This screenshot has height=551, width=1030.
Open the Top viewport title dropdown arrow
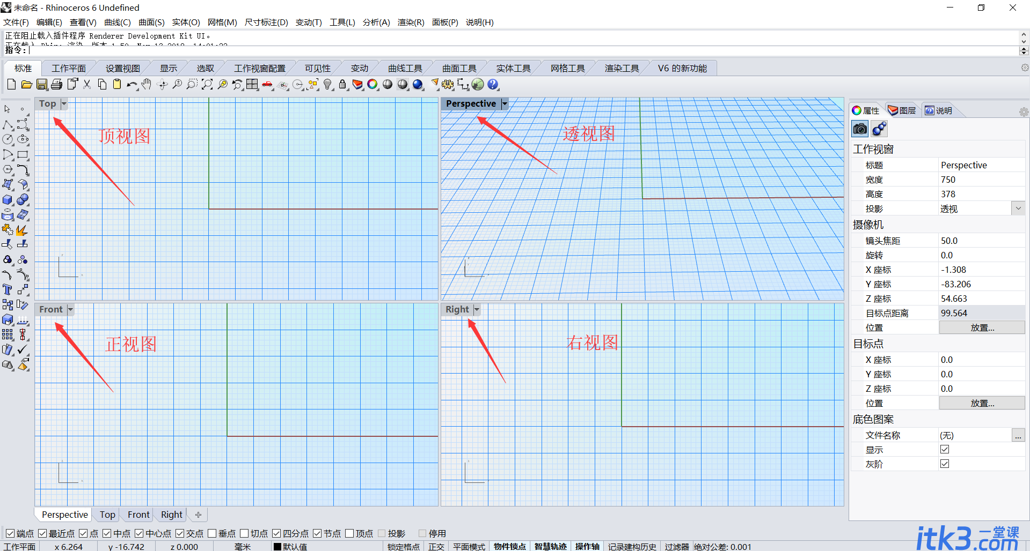point(64,103)
